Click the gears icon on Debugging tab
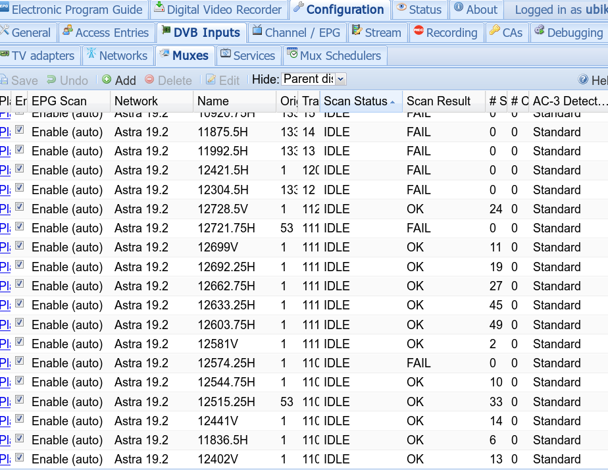The image size is (608, 470). [x=540, y=30]
